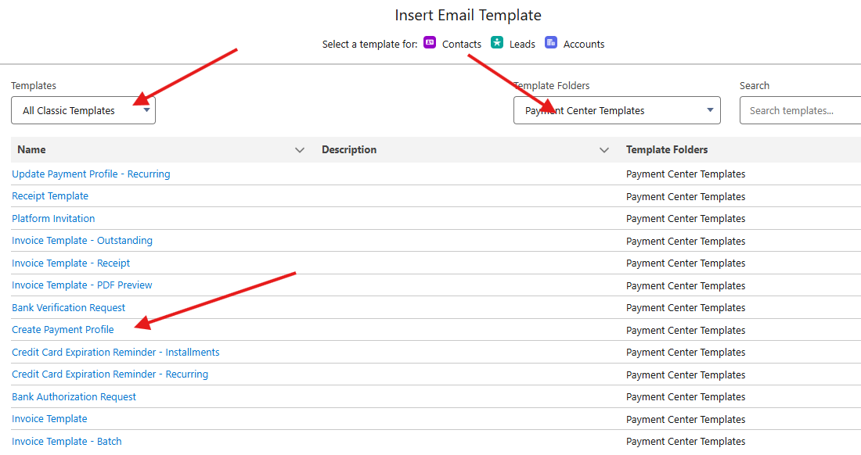
Task: Choose Invoice Template - Outstanding
Action: coord(82,241)
